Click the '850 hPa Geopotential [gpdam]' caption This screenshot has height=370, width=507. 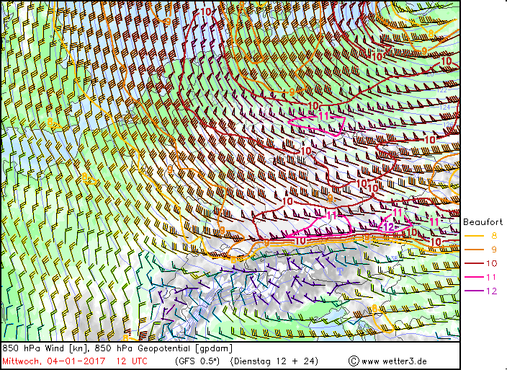(163, 348)
